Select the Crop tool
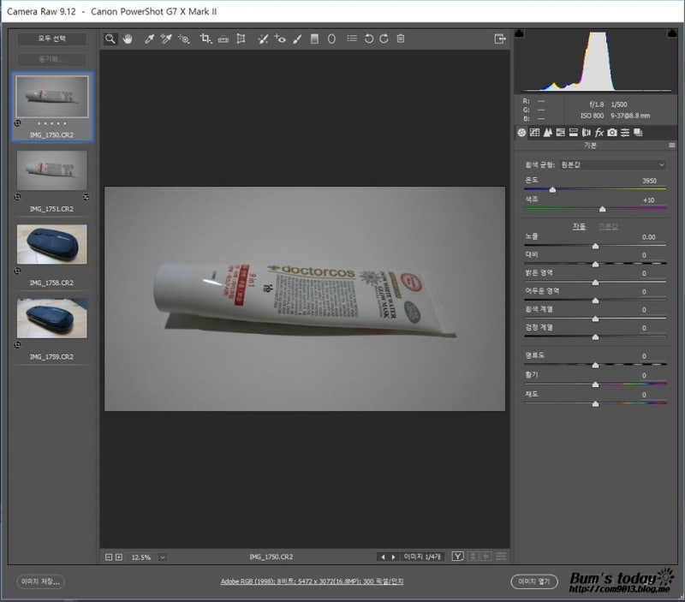Screen dimensions: 685x602 coord(205,39)
